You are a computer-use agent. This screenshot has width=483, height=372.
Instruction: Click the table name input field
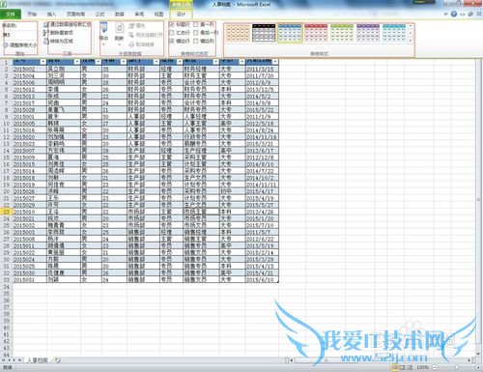point(19,35)
